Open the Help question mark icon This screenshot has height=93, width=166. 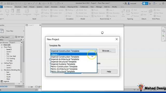(154, 3)
